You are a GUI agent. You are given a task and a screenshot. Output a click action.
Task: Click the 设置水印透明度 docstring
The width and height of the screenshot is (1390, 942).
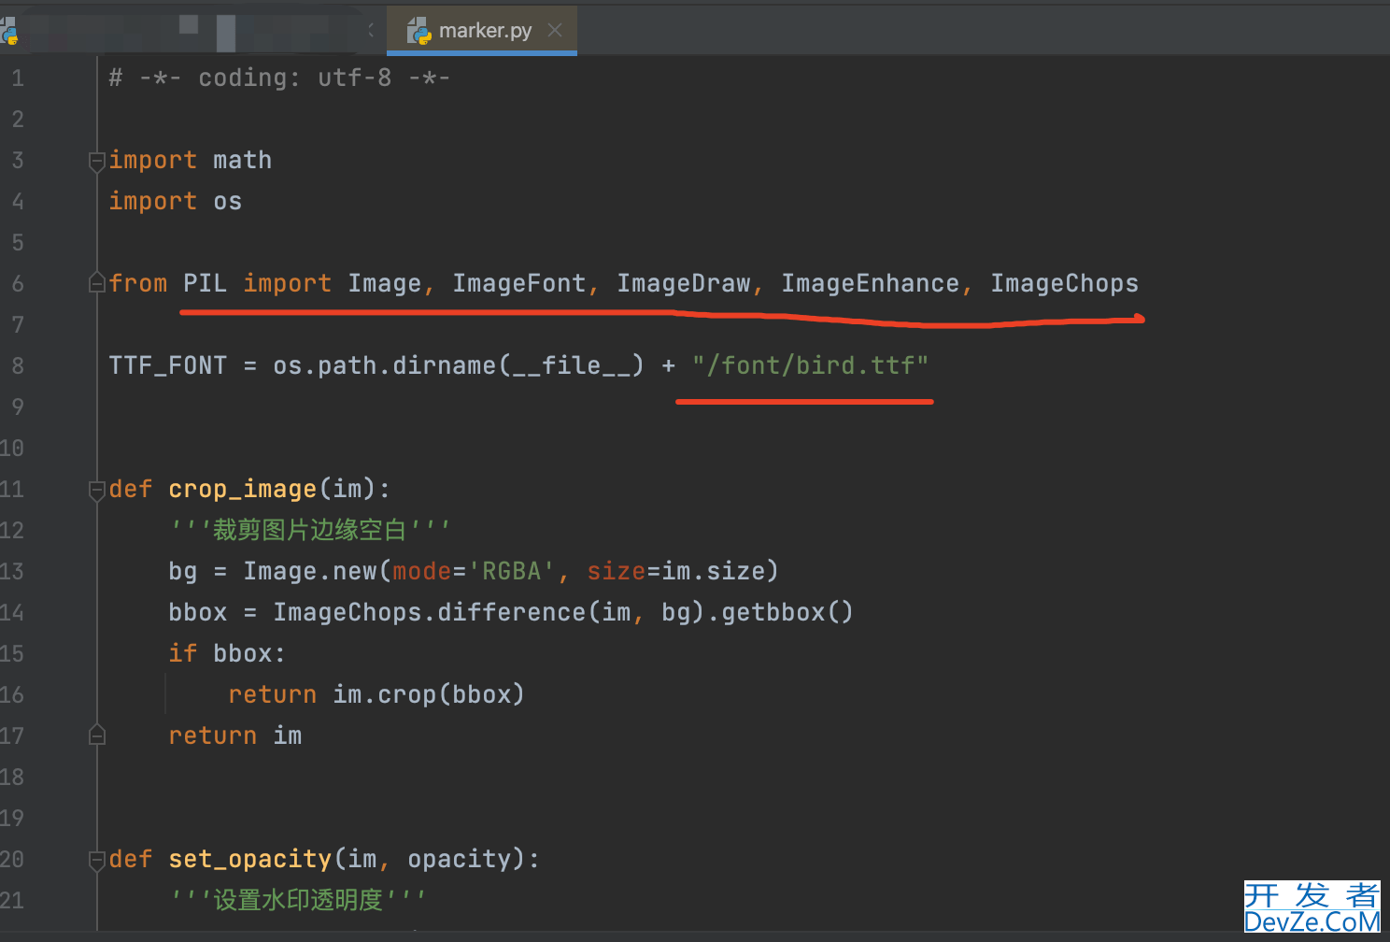[x=299, y=900]
